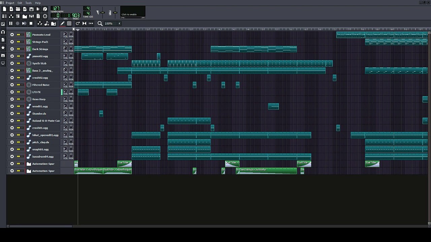Select the pencil Draw mode tool
Image resolution: width=431 pixels, height=242 pixels.
point(62,24)
